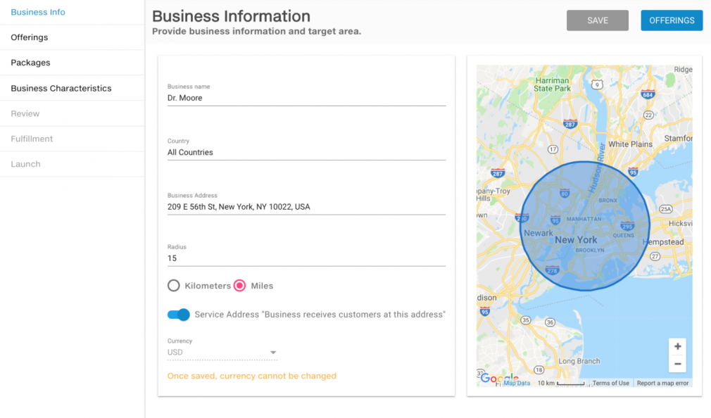
Task: Zoom out on the map
Action: click(x=677, y=364)
